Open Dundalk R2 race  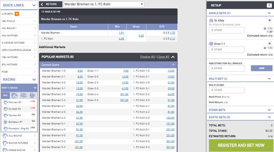coord(19,109)
